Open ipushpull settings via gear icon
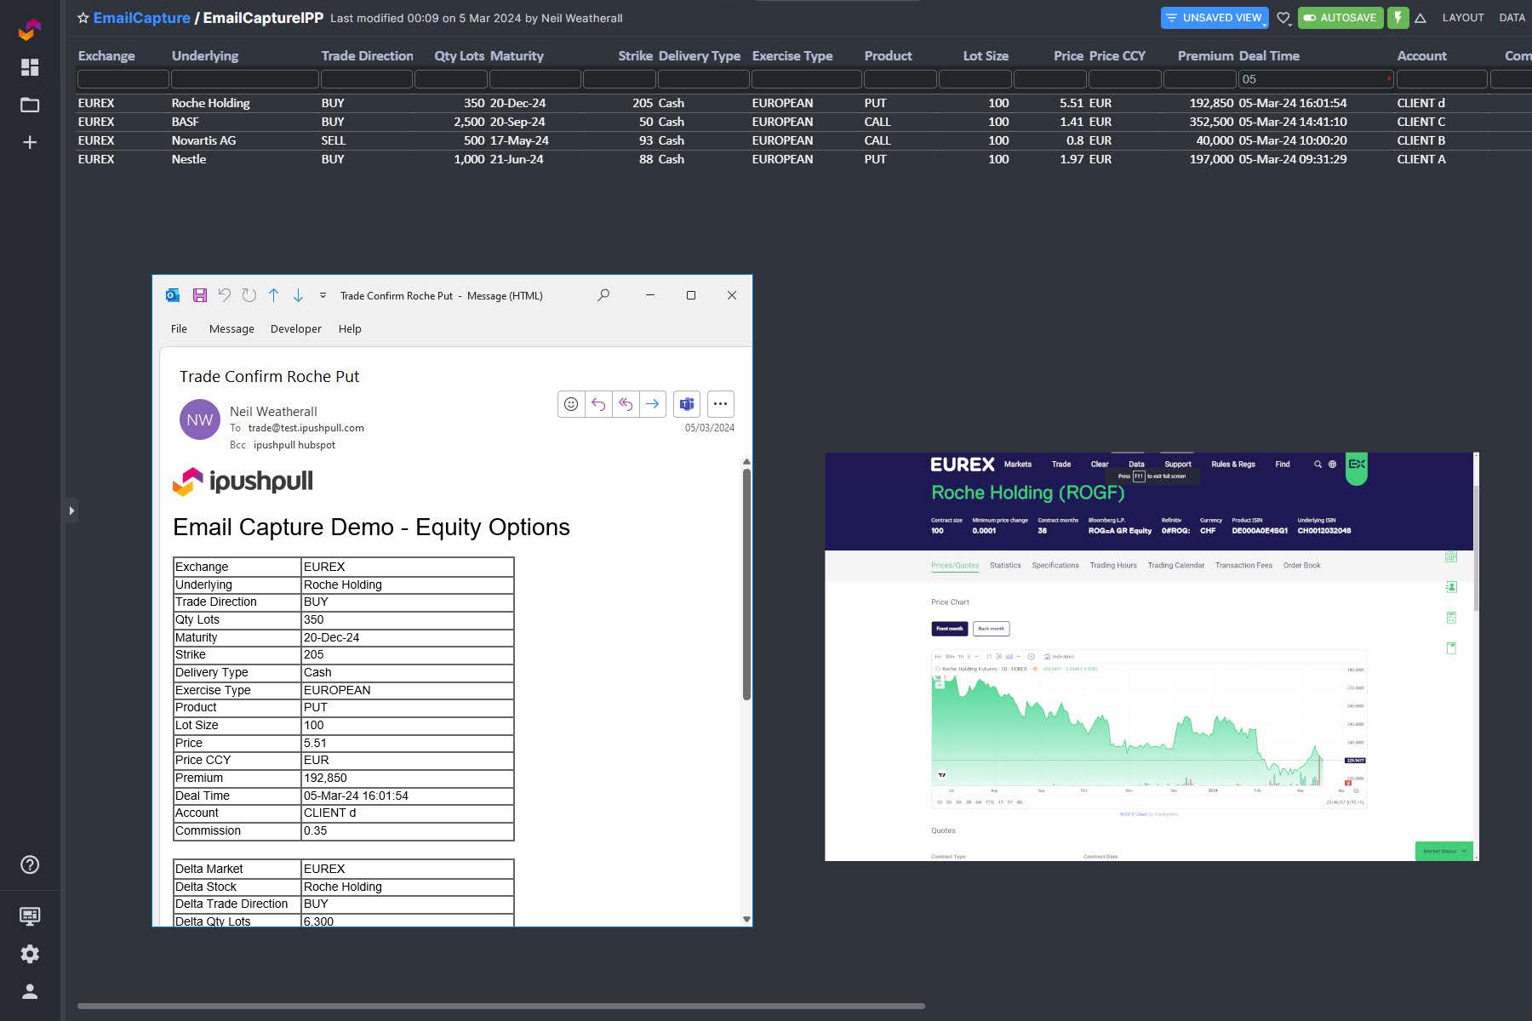 pyautogui.click(x=30, y=954)
